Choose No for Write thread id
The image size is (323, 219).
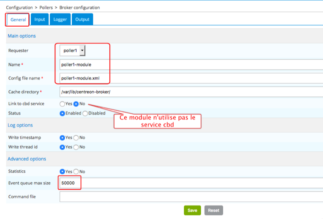(76, 147)
